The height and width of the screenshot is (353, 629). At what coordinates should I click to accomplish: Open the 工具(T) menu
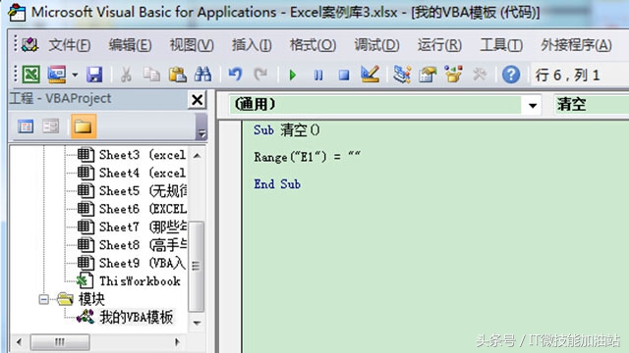(x=501, y=45)
